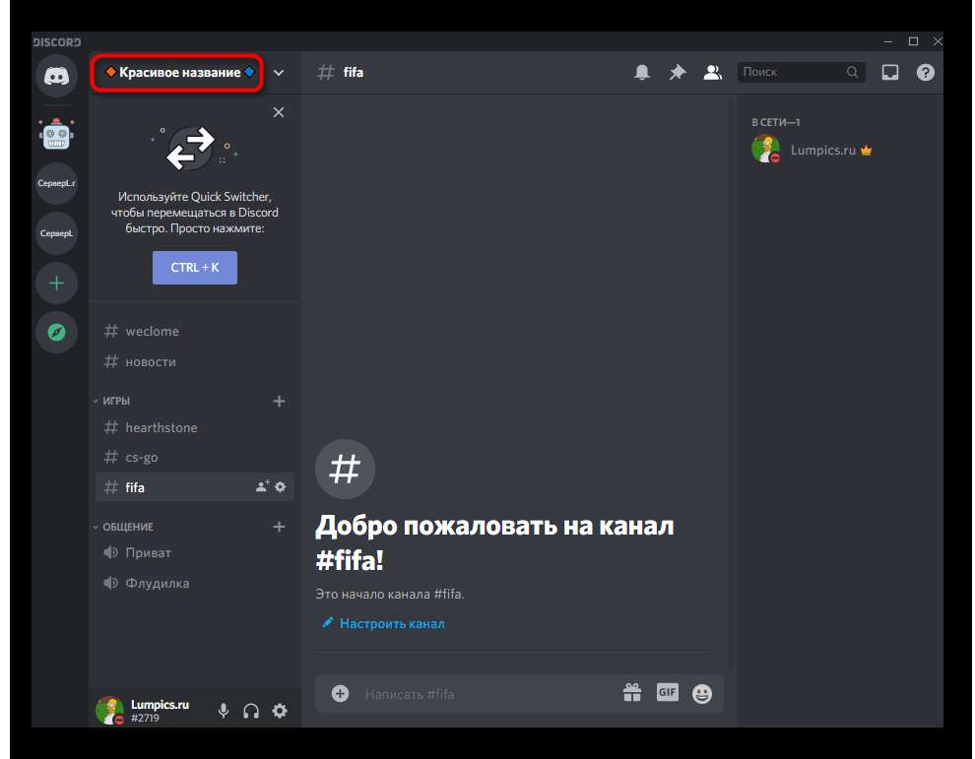Join the Приват voice channel
The width and height of the screenshot is (975, 759).
[195, 552]
